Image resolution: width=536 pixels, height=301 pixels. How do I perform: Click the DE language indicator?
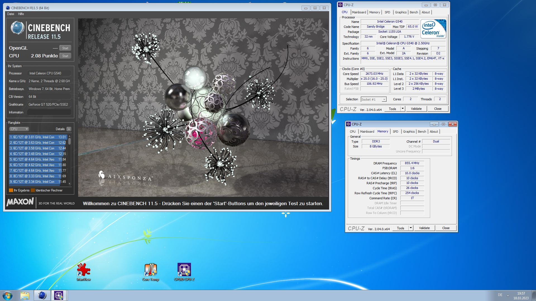500,295
